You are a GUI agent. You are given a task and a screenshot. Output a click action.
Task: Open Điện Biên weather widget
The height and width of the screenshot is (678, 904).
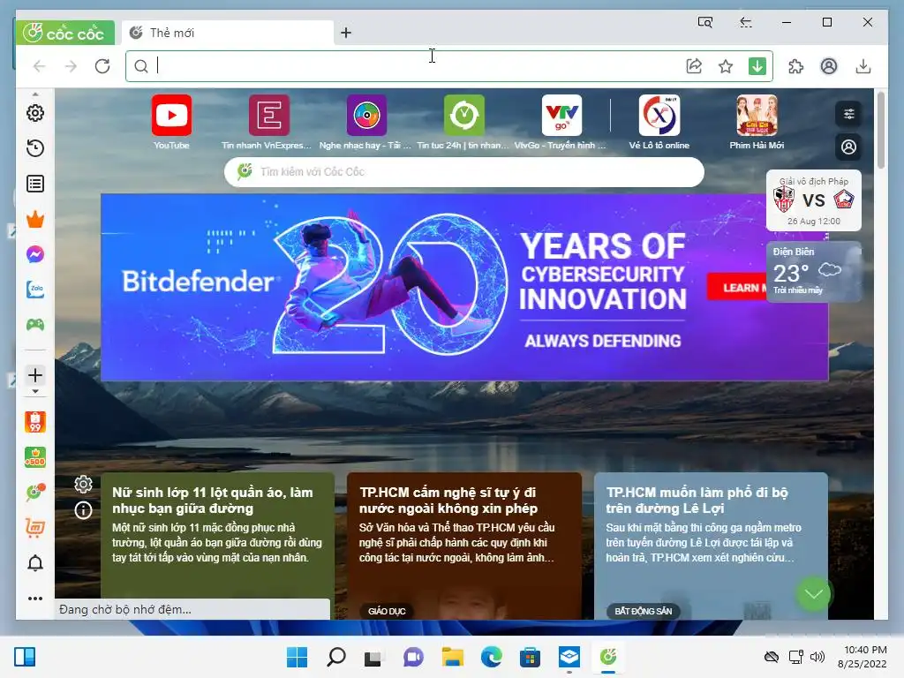pos(813,272)
